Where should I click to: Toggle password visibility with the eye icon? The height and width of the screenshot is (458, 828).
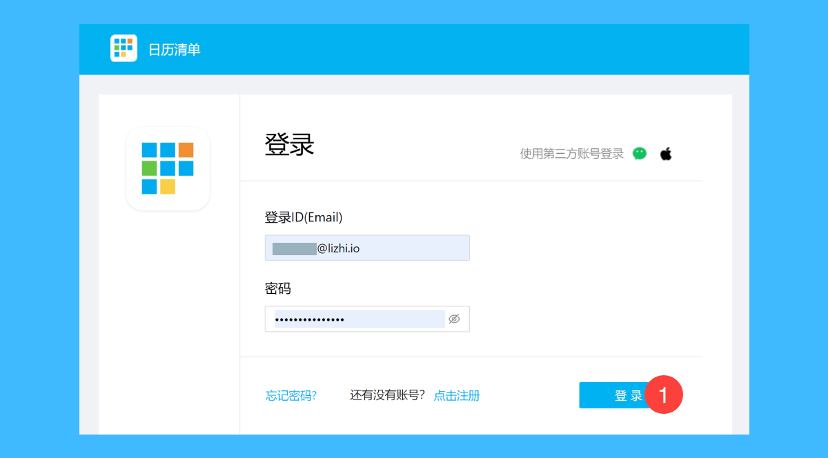click(x=454, y=319)
